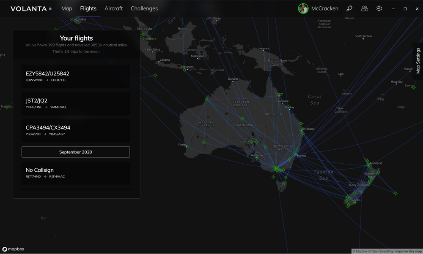Click the Mapbox logo in the bottom corner
The width and height of the screenshot is (423, 254).
(x=13, y=249)
